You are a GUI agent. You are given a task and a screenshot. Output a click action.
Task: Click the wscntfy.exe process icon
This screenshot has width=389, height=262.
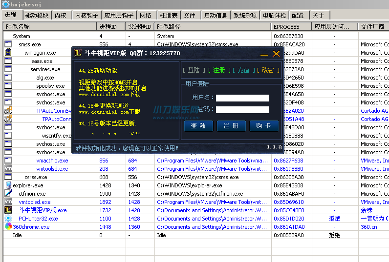8,135
